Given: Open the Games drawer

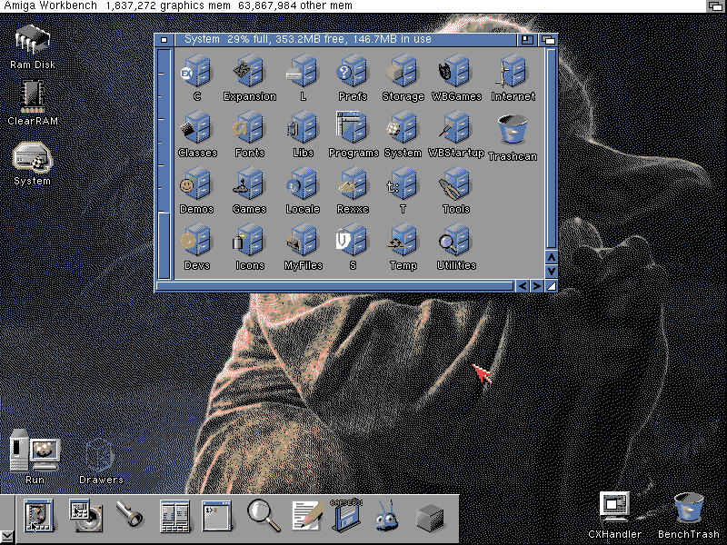Looking at the screenshot, I should click(249, 185).
